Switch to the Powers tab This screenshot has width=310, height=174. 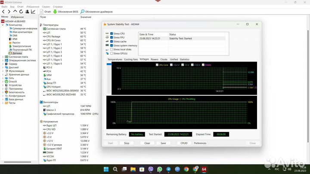click(155, 59)
